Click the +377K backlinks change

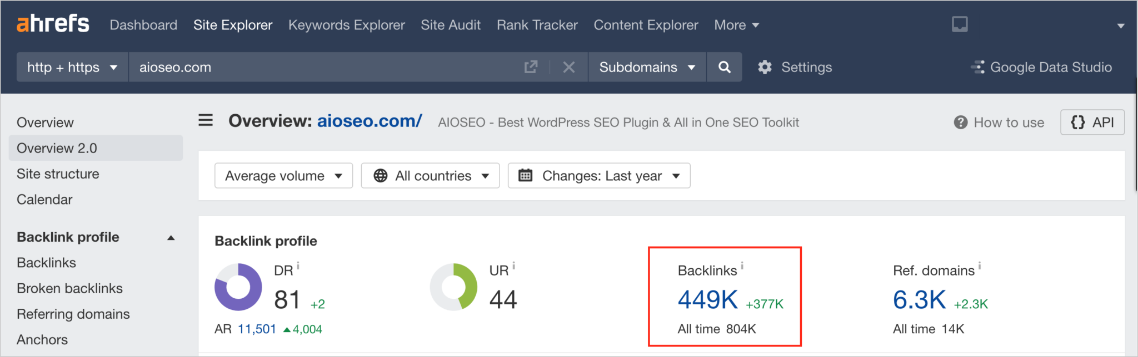point(765,304)
